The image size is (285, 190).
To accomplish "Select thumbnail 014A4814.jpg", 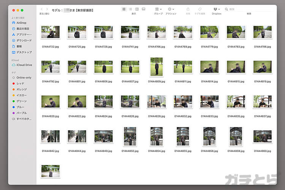I will coord(209,67).
